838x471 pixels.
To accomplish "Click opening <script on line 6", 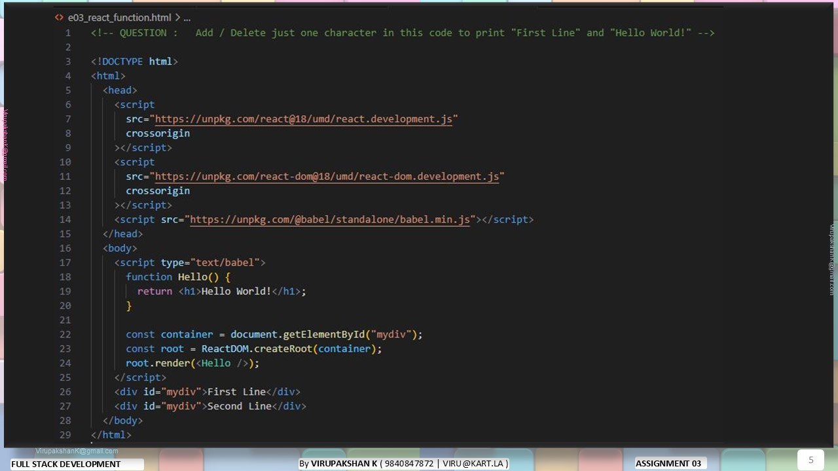I will click(134, 105).
